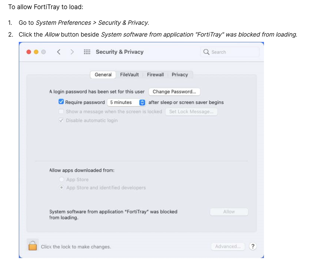Click the yellow minimize window button
The image size is (317, 263).
coord(36,52)
